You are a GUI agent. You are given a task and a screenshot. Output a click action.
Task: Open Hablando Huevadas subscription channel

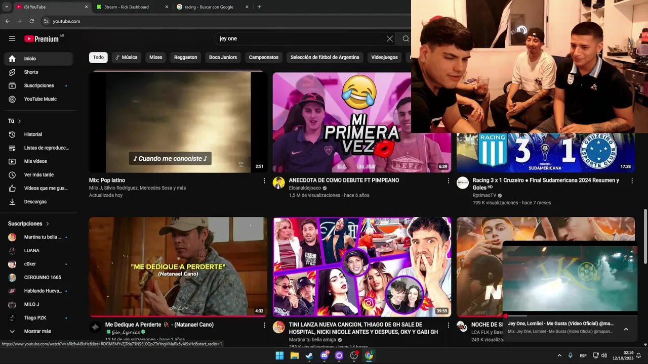pyautogui.click(x=38, y=291)
